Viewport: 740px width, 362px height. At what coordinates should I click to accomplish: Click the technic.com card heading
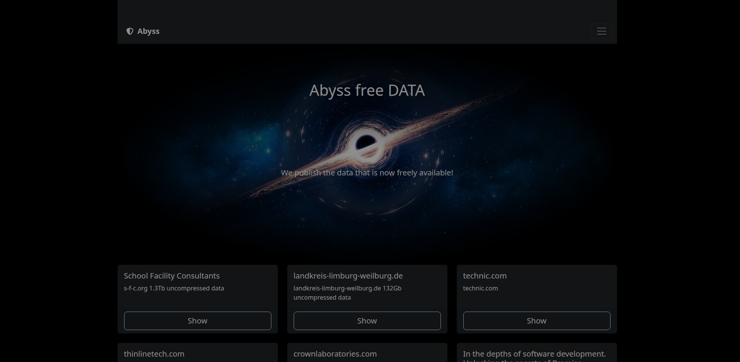coord(485,276)
